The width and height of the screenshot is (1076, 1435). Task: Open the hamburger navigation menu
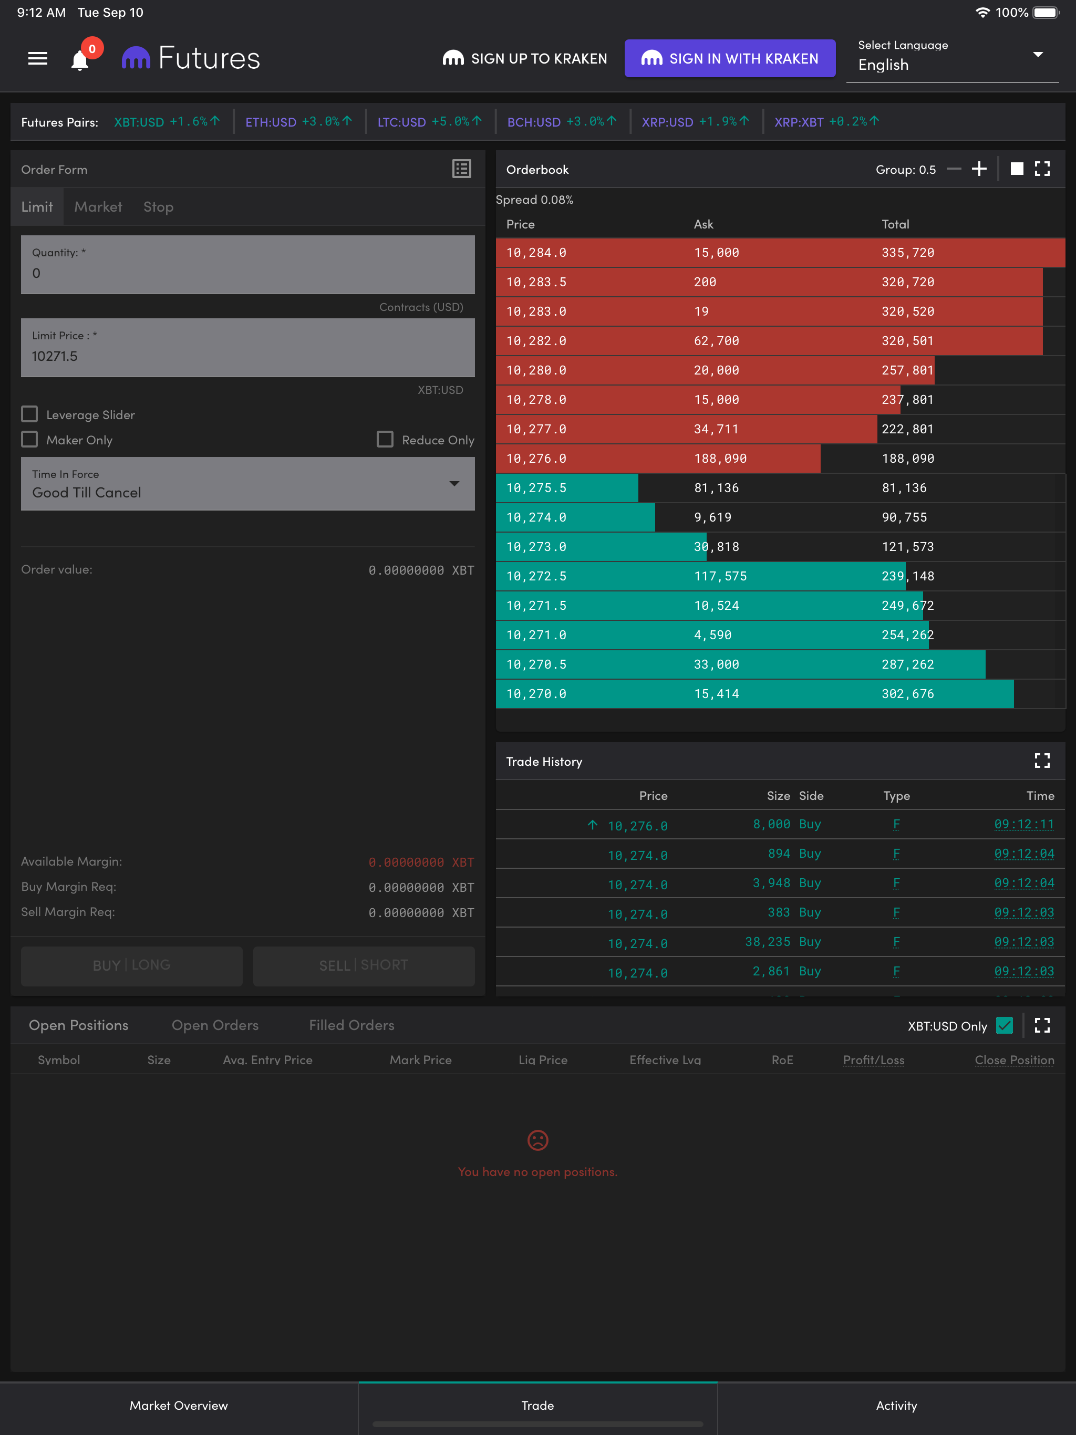(x=38, y=58)
